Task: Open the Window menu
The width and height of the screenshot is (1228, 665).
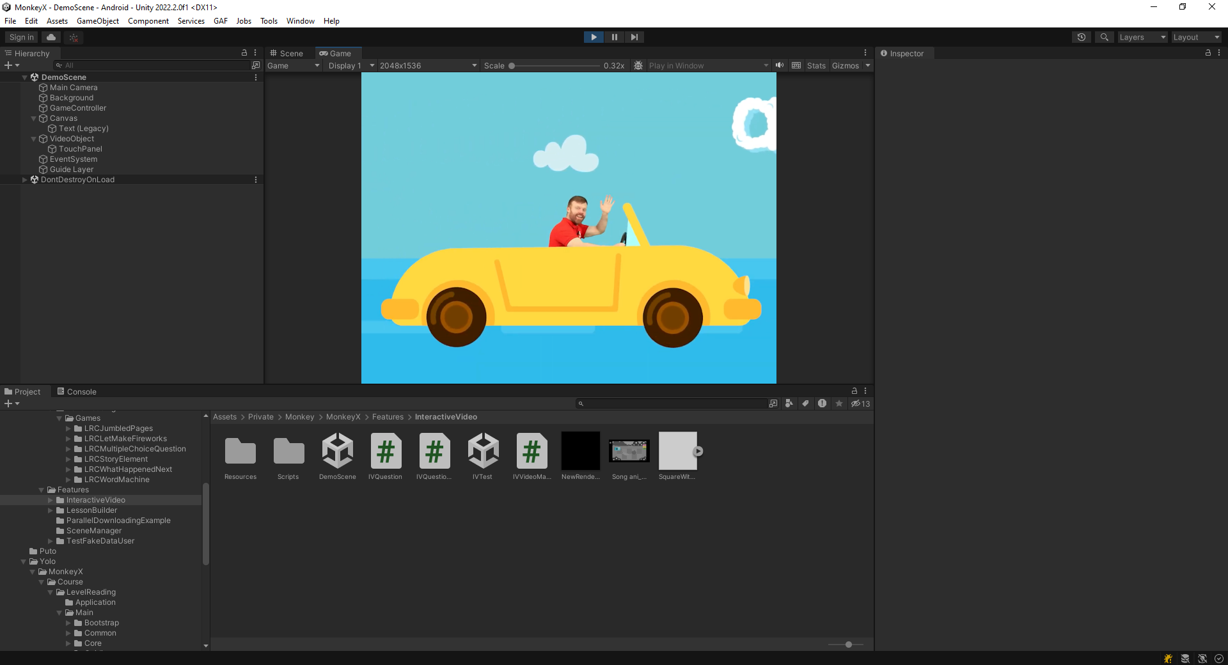Action: [x=301, y=21]
